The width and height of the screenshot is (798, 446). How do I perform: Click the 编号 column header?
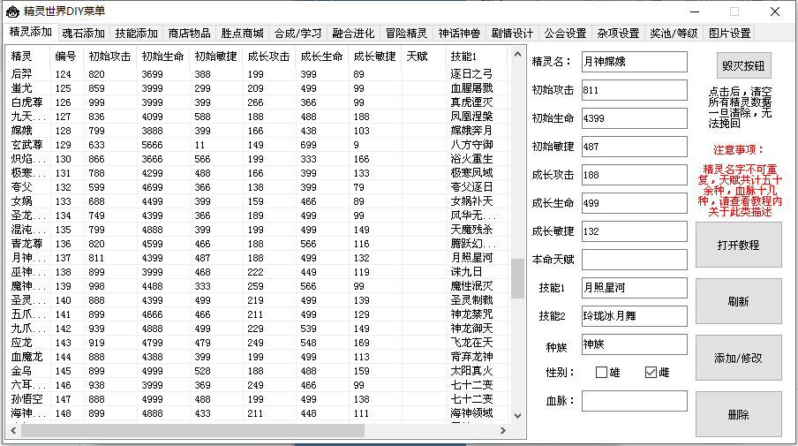click(66, 57)
